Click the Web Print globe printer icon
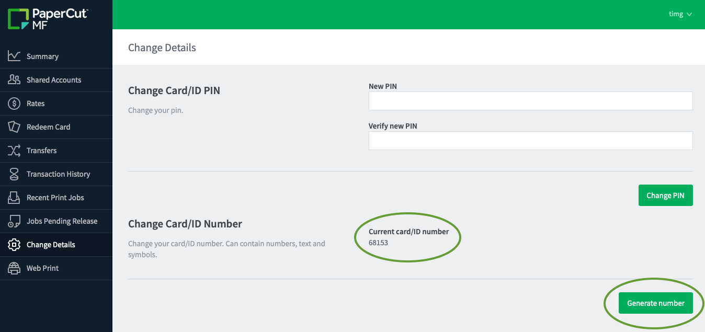705x332 pixels. click(x=14, y=268)
